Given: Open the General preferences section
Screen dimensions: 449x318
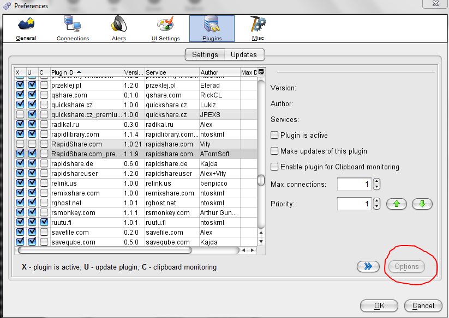Looking at the screenshot, I should pyautogui.click(x=26, y=28).
